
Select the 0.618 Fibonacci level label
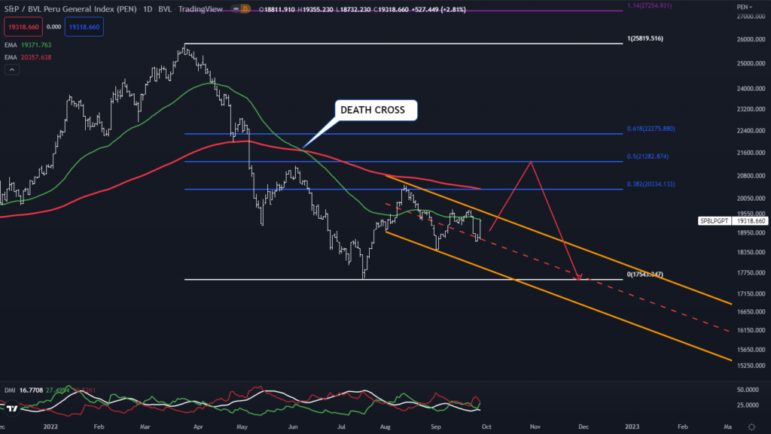point(651,129)
